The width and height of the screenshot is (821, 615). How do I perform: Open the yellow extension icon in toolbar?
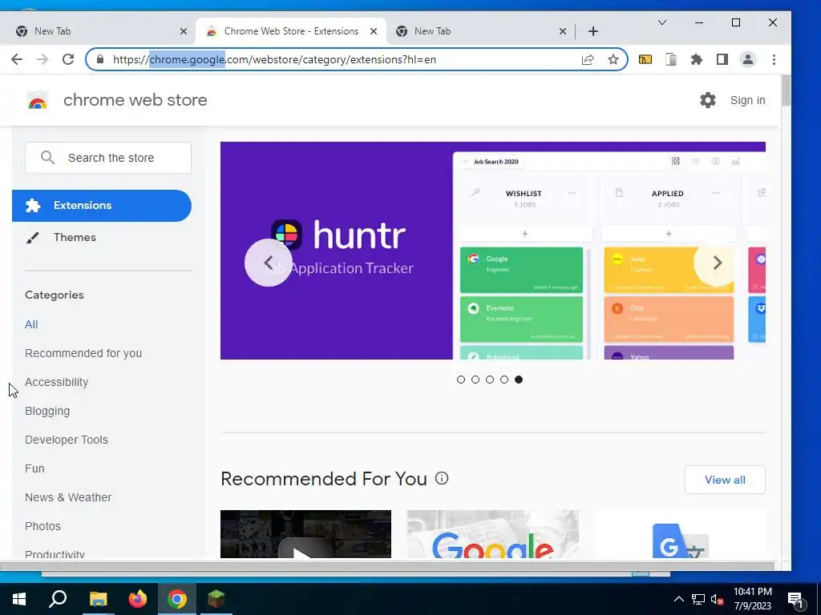(x=645, y=59)
